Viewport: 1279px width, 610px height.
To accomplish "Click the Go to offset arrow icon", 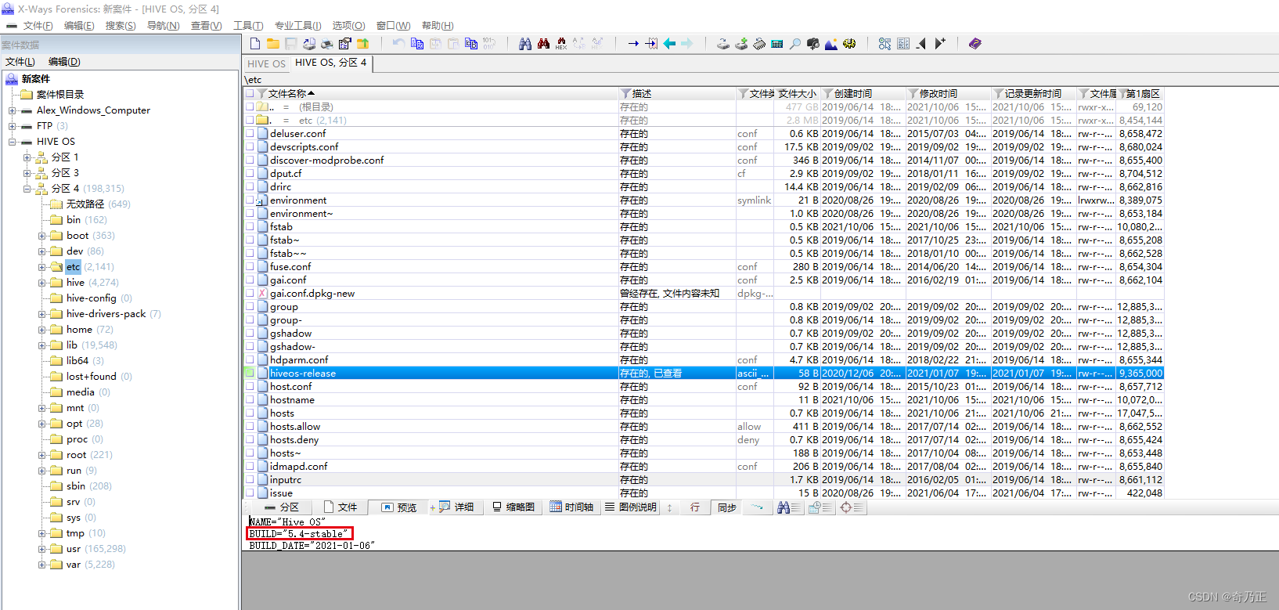I will pos(633,44).
